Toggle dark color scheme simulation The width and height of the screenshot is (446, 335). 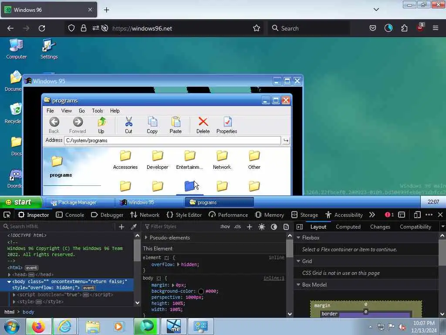274,227
